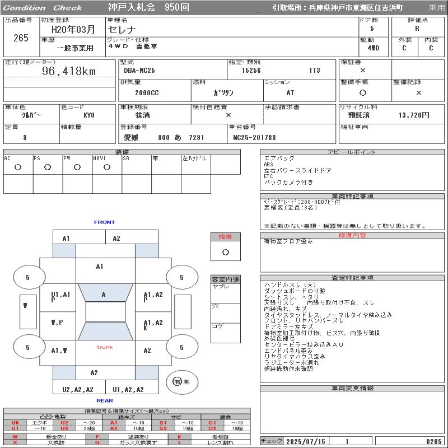Viewport: 448px width, 448px height.
Task: Click the circle mark under PS
Action: (48, 167)
